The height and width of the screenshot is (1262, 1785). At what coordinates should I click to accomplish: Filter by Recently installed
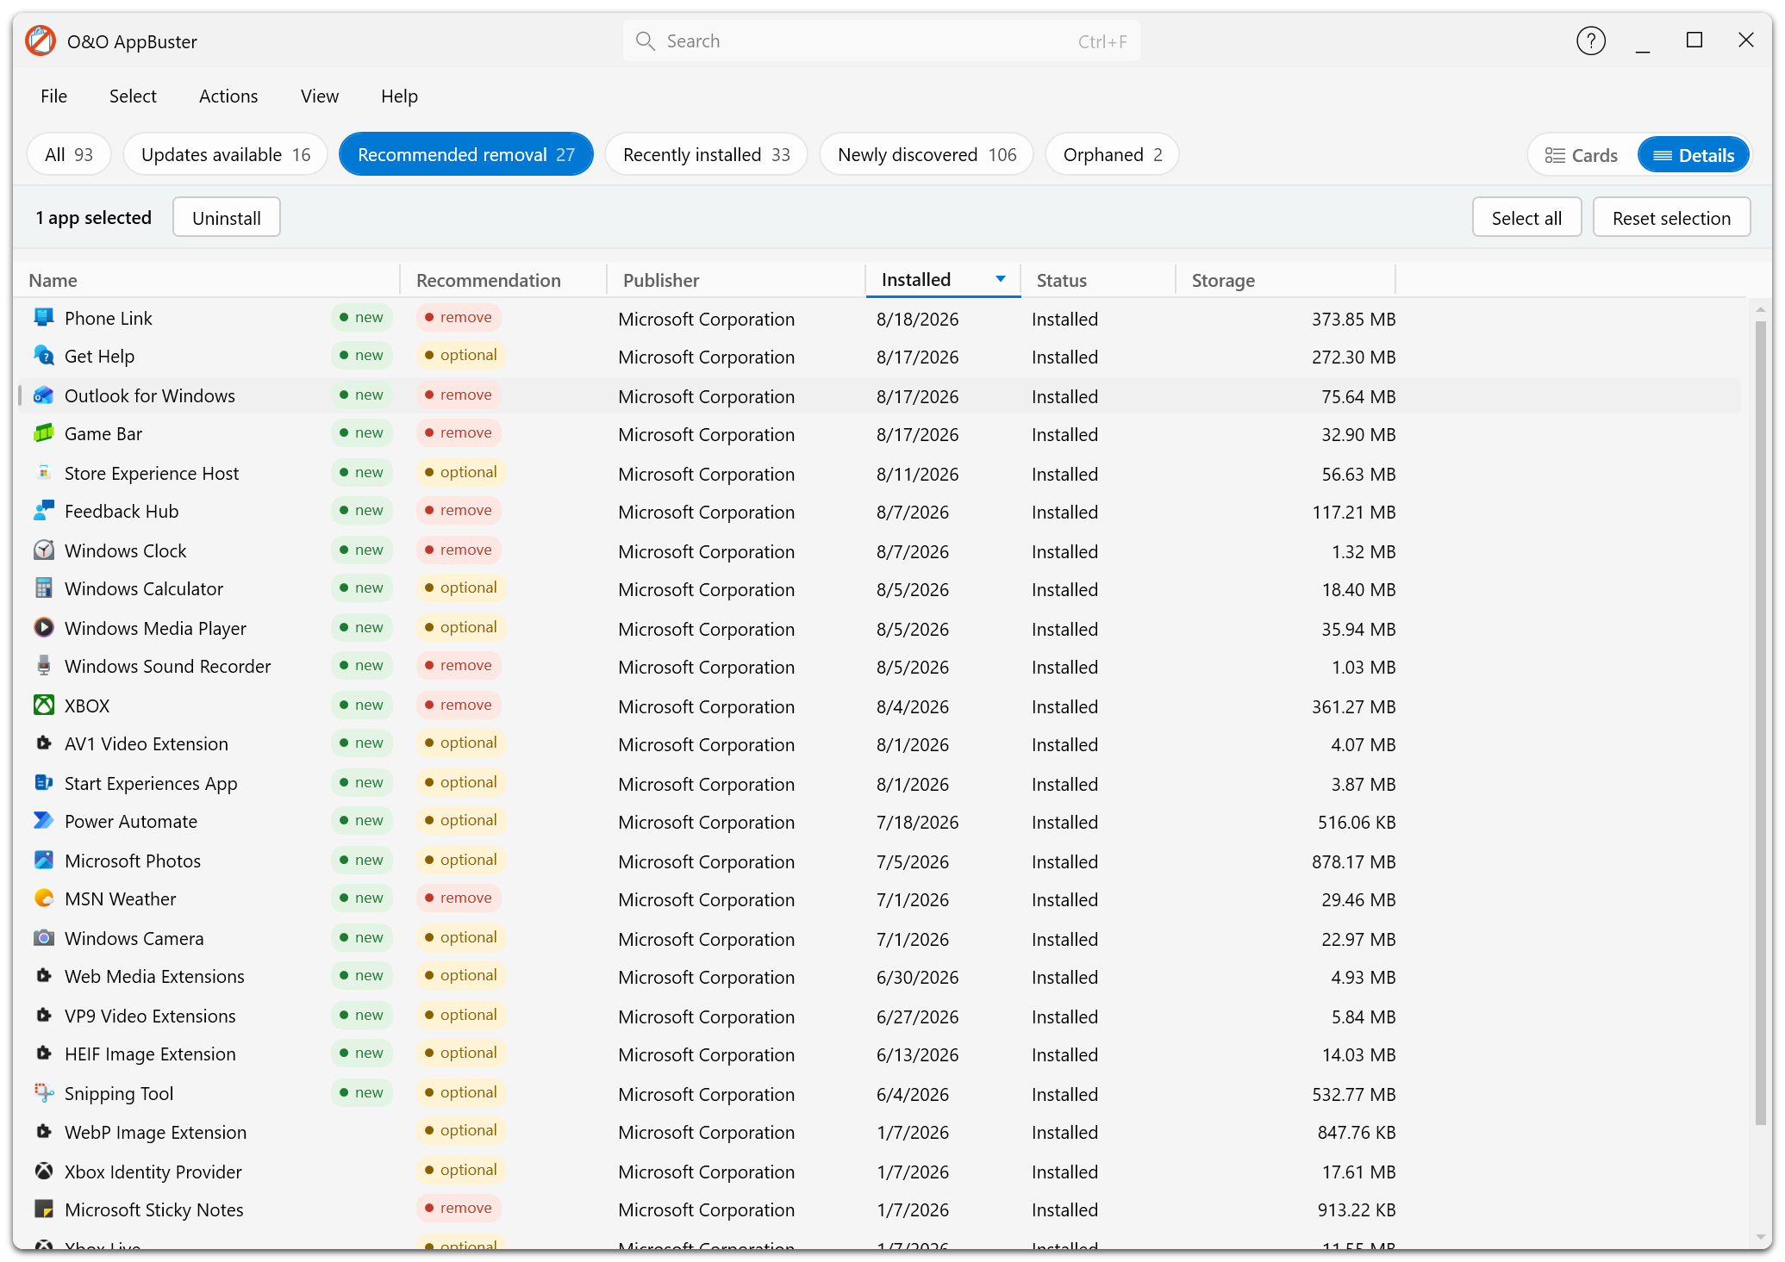pos(707,154)
